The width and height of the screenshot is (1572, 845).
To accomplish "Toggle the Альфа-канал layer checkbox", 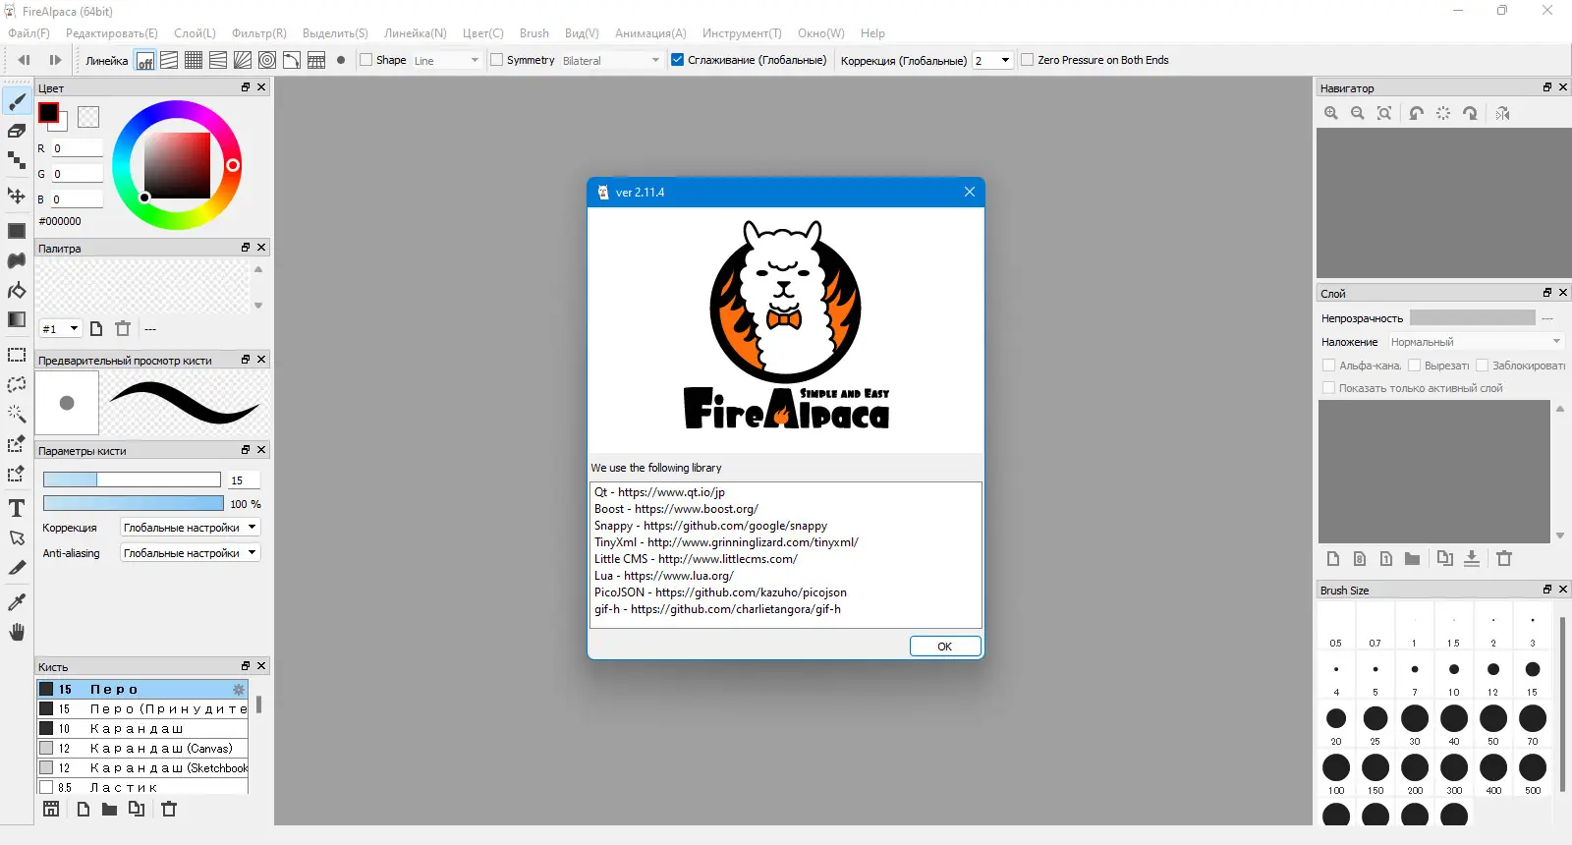I will pos(1329,366).
